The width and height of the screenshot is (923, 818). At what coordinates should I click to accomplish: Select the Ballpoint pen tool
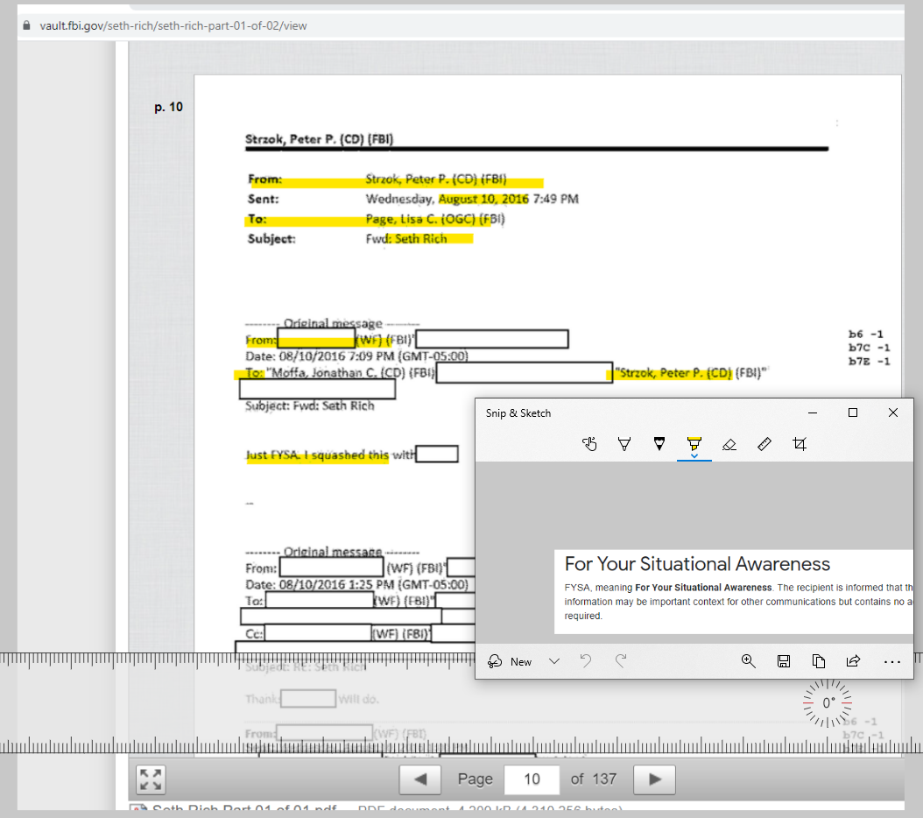(624, 444)
